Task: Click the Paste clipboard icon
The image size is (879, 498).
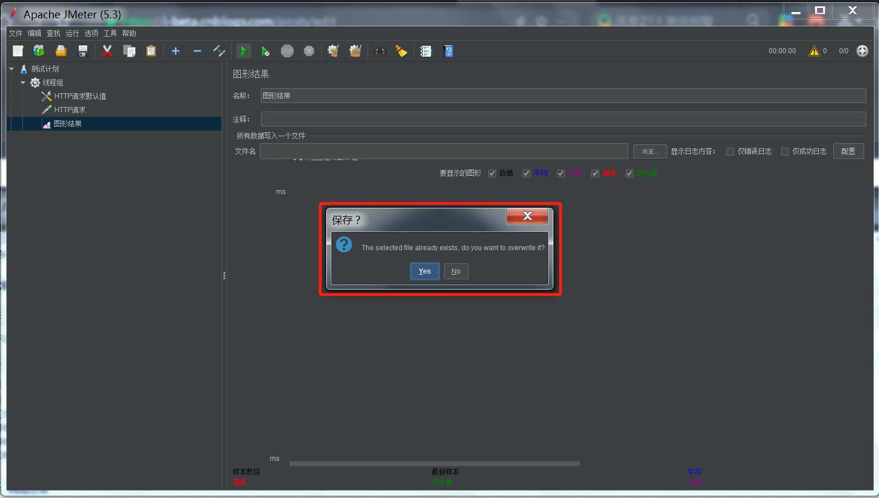Action: point(151,51)
